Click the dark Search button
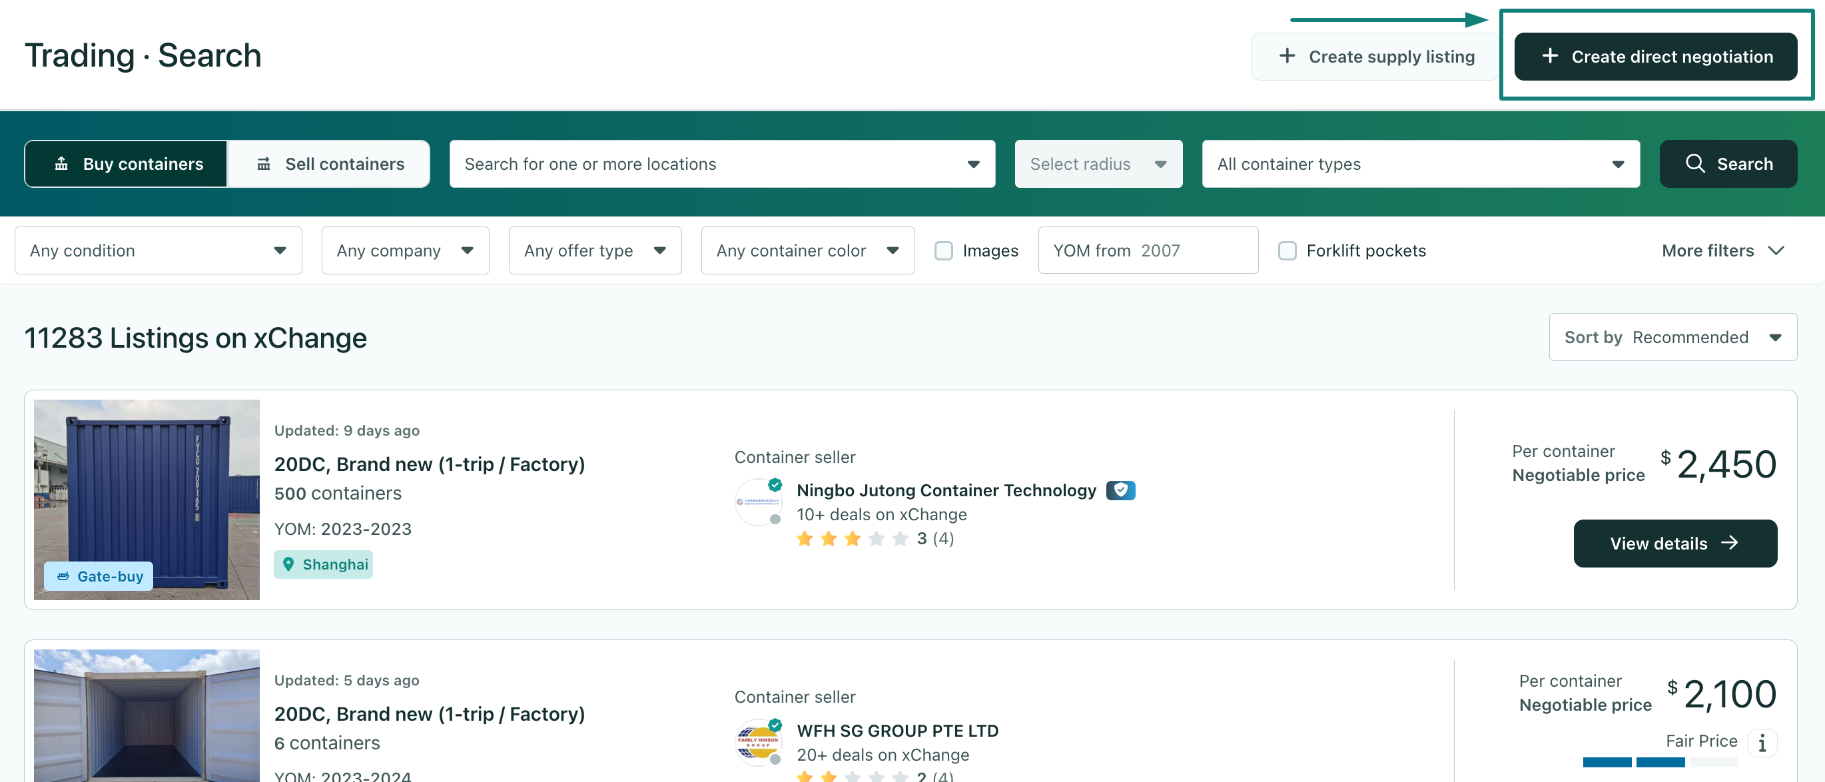The height and width of the screenshot is (782, 1825). [1728, 164]
